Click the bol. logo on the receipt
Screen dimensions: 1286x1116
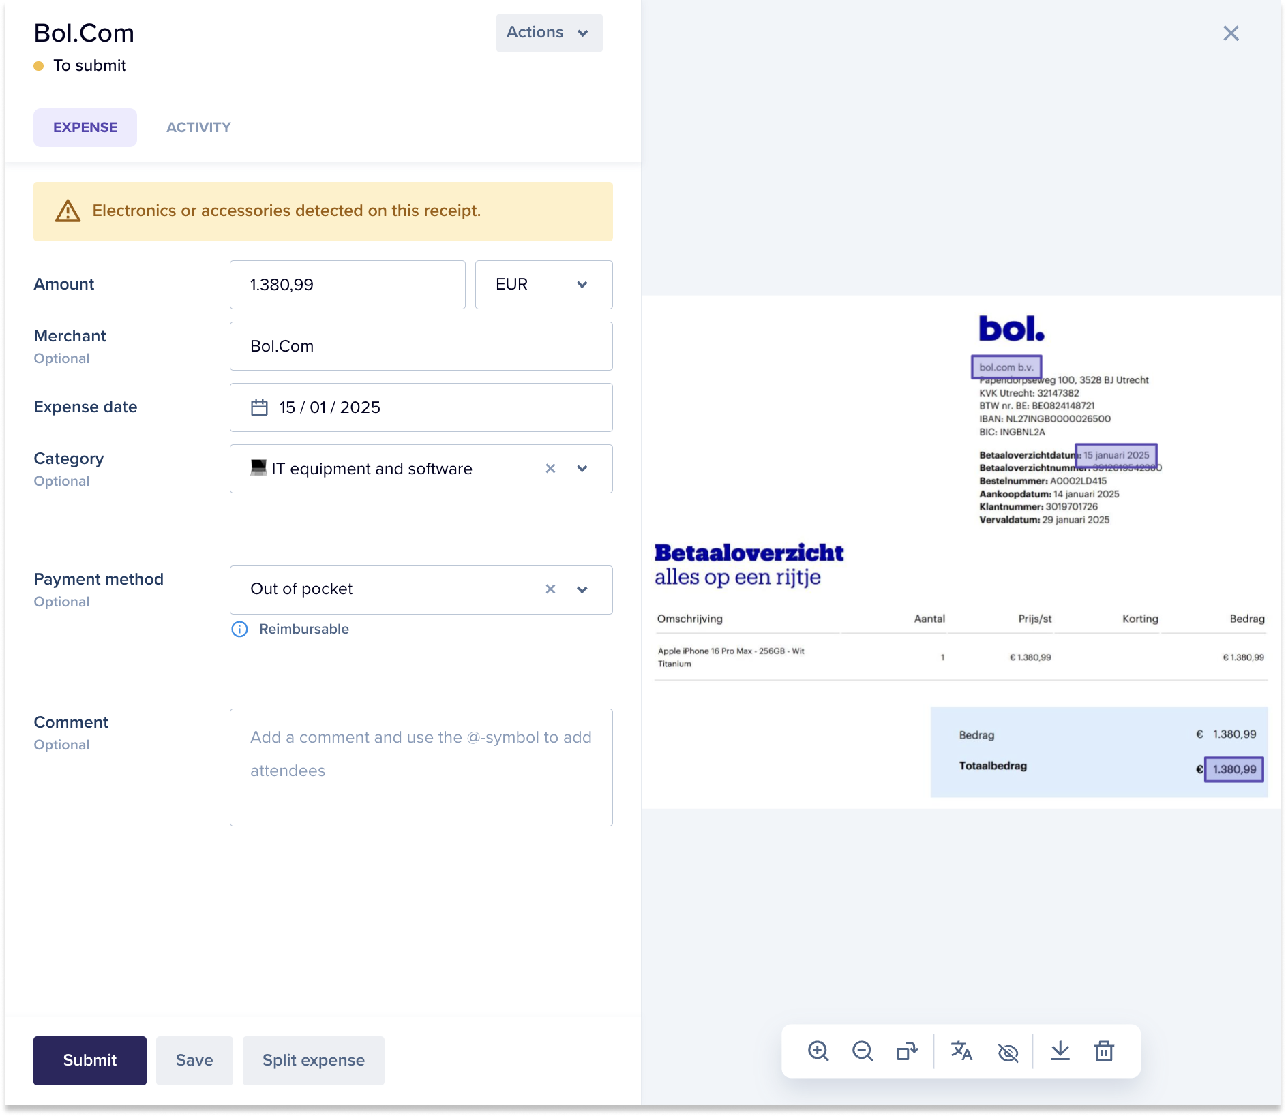(x=1011, y=329)
